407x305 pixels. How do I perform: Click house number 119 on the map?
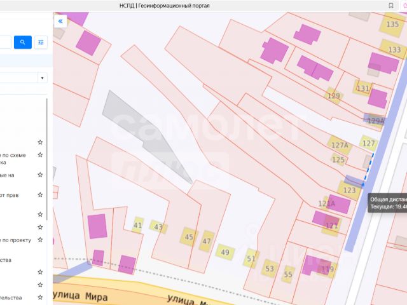328,269
